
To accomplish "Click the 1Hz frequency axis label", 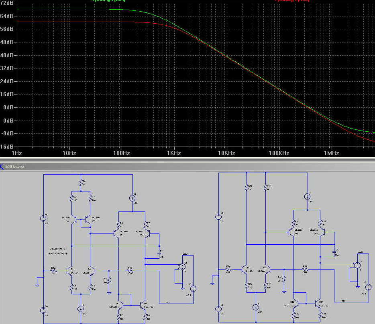I will pyautogui.click(x=17, y=153).
